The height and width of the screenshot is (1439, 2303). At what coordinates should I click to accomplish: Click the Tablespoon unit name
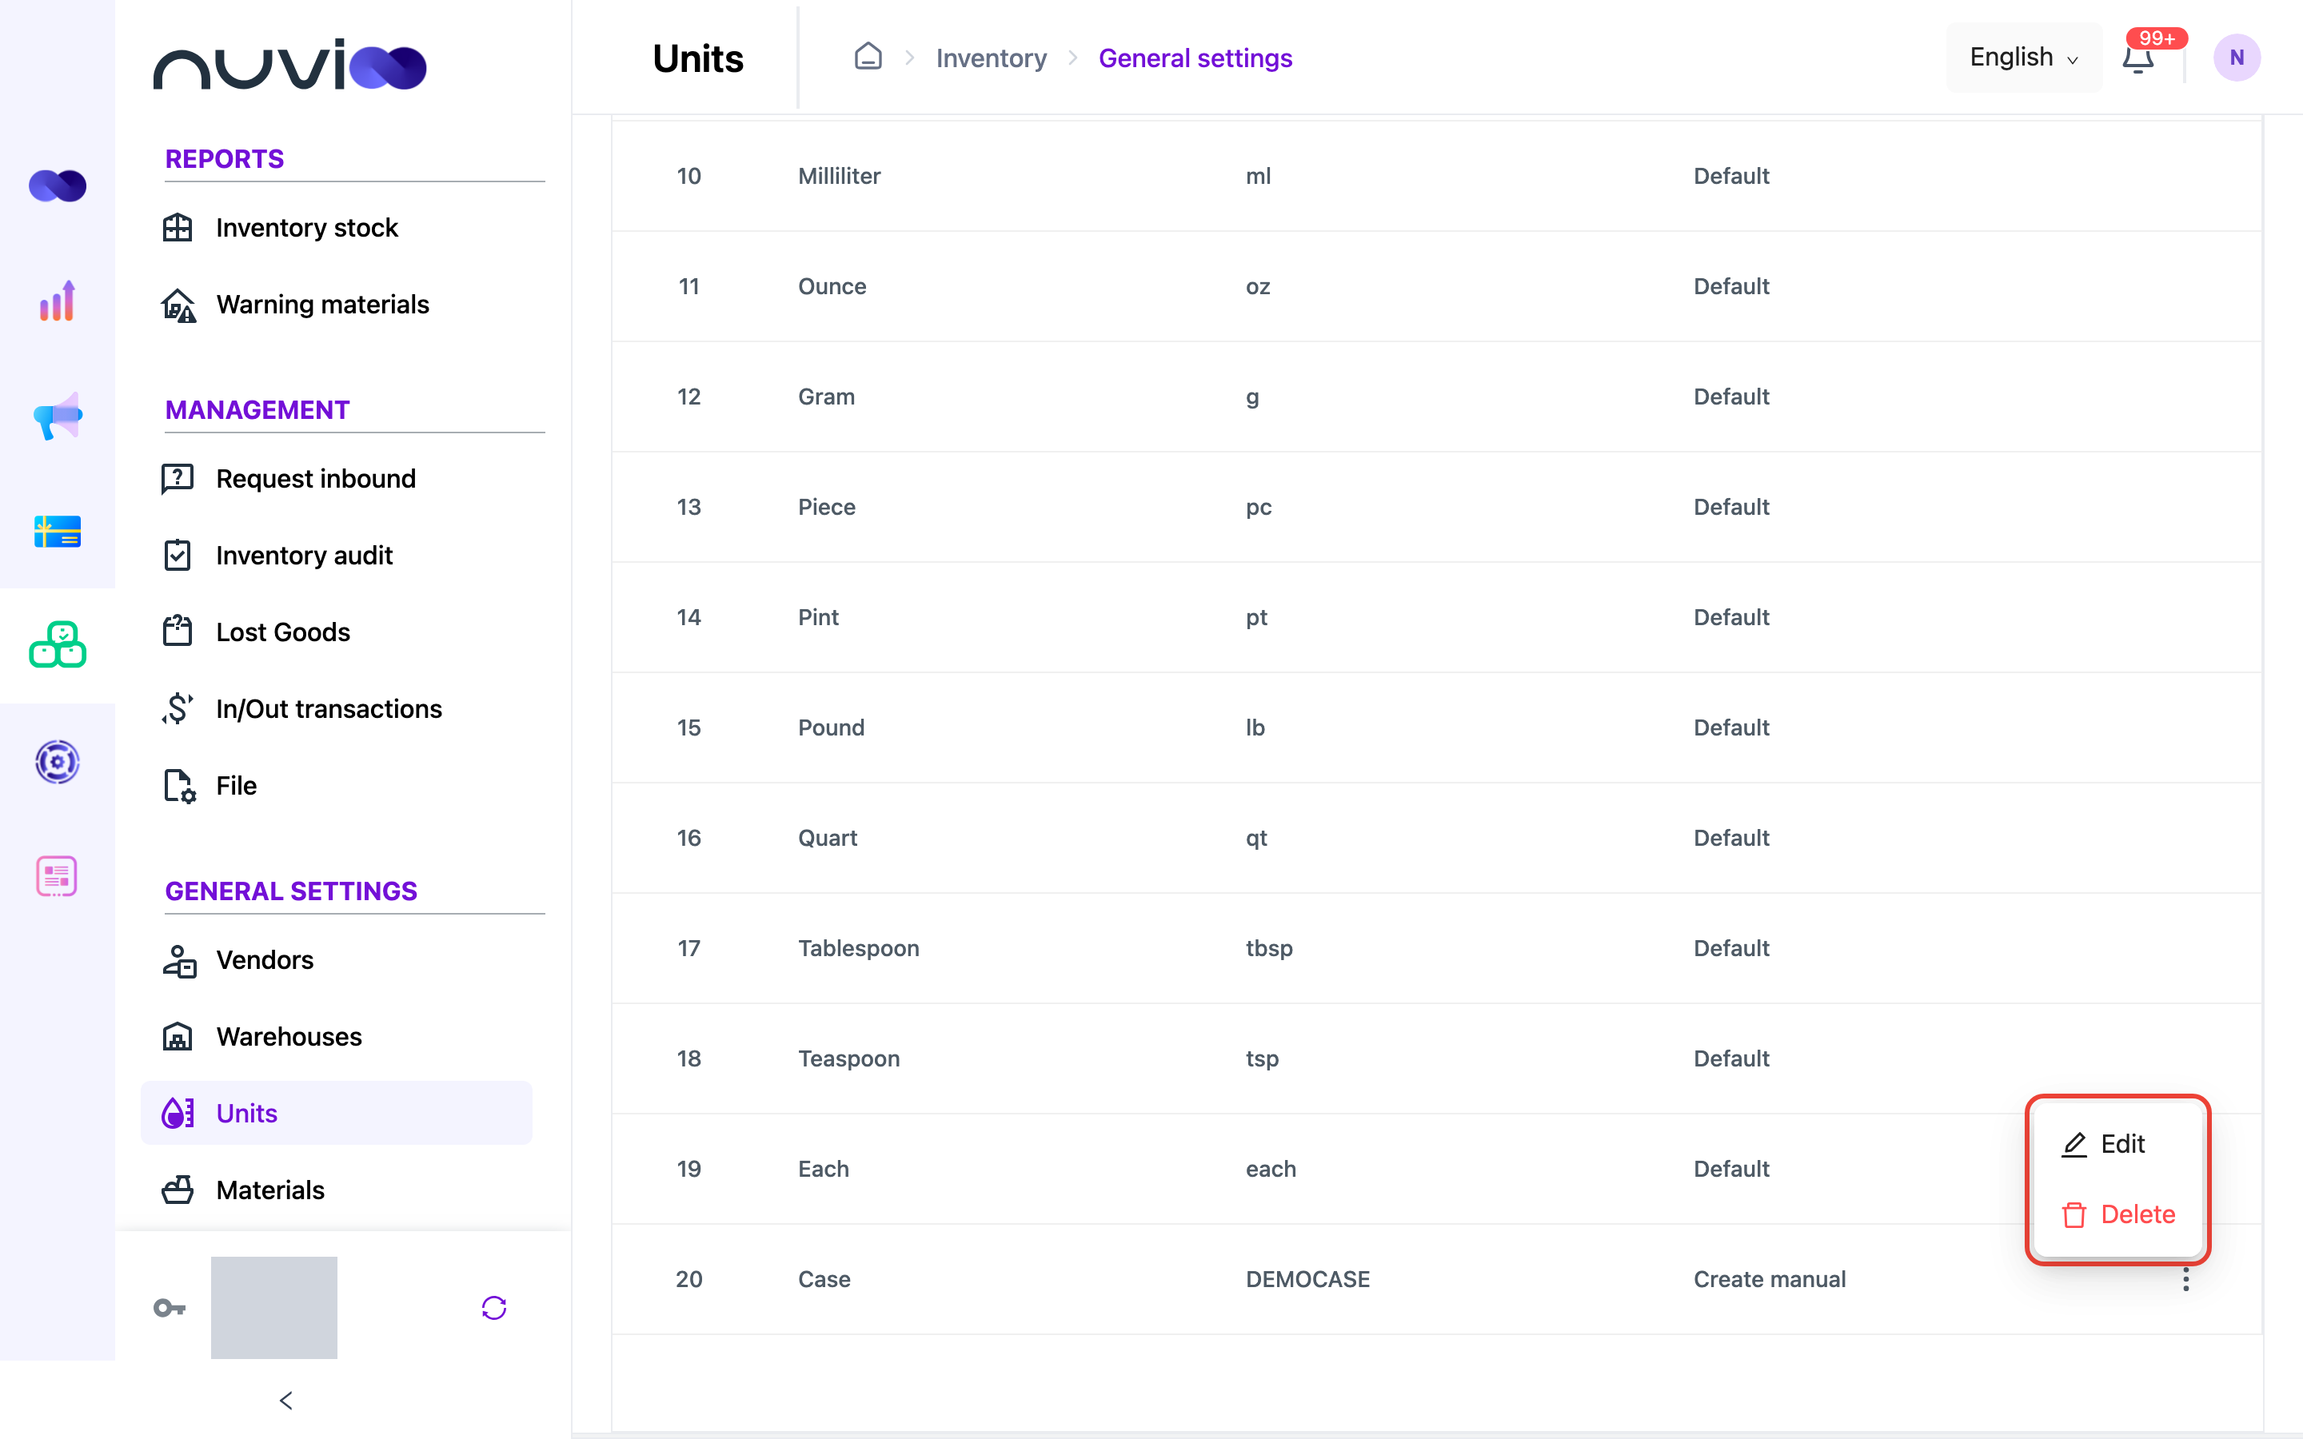[x=858, y=948]
